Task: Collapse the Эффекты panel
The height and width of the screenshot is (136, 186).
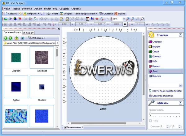Action: tap(180, 103)
